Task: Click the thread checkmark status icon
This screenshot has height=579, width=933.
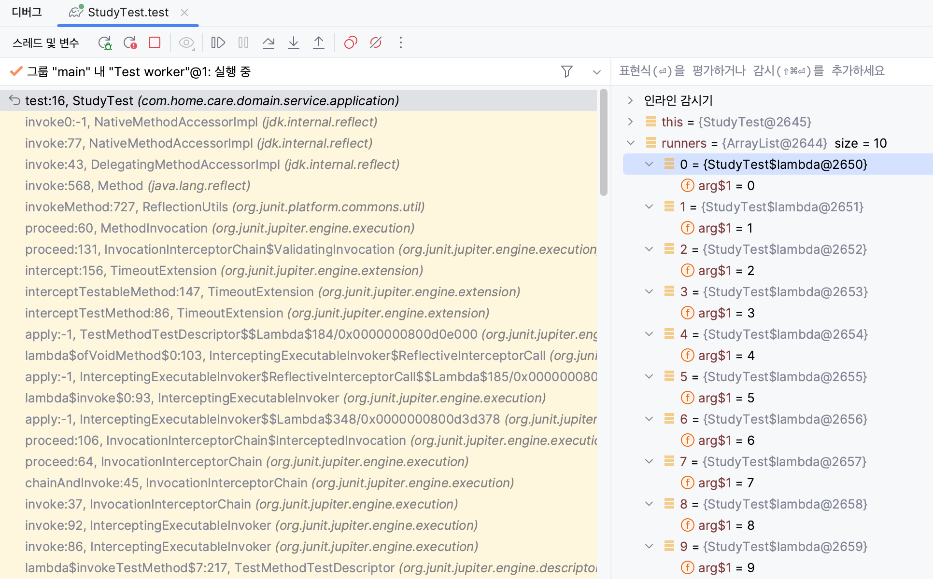Action: point(16,71)
